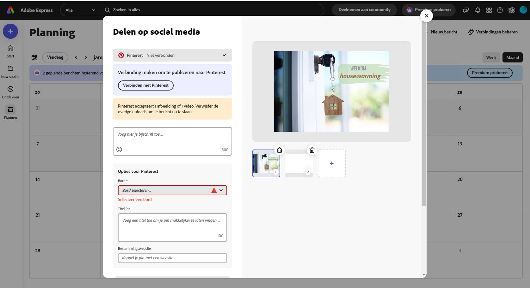Open the apps grid icon
Image resolution: width=530 pixels, height=288 pixels.
[489, 10]
